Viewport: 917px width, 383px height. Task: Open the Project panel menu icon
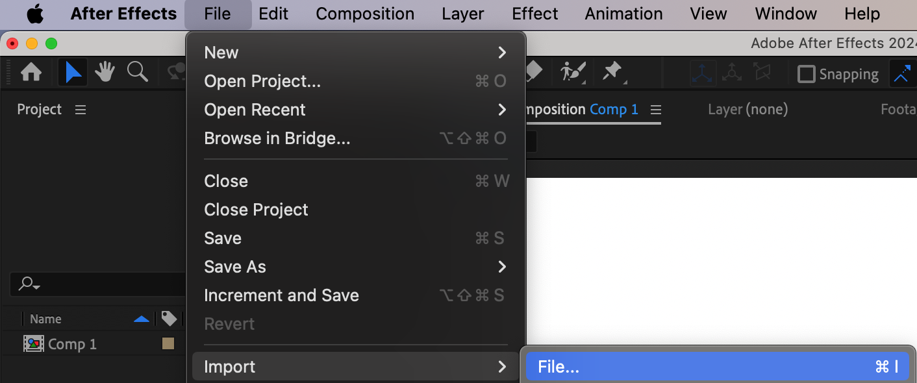81,110
